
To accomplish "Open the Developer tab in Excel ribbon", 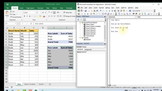I will (x=69, y=8).
